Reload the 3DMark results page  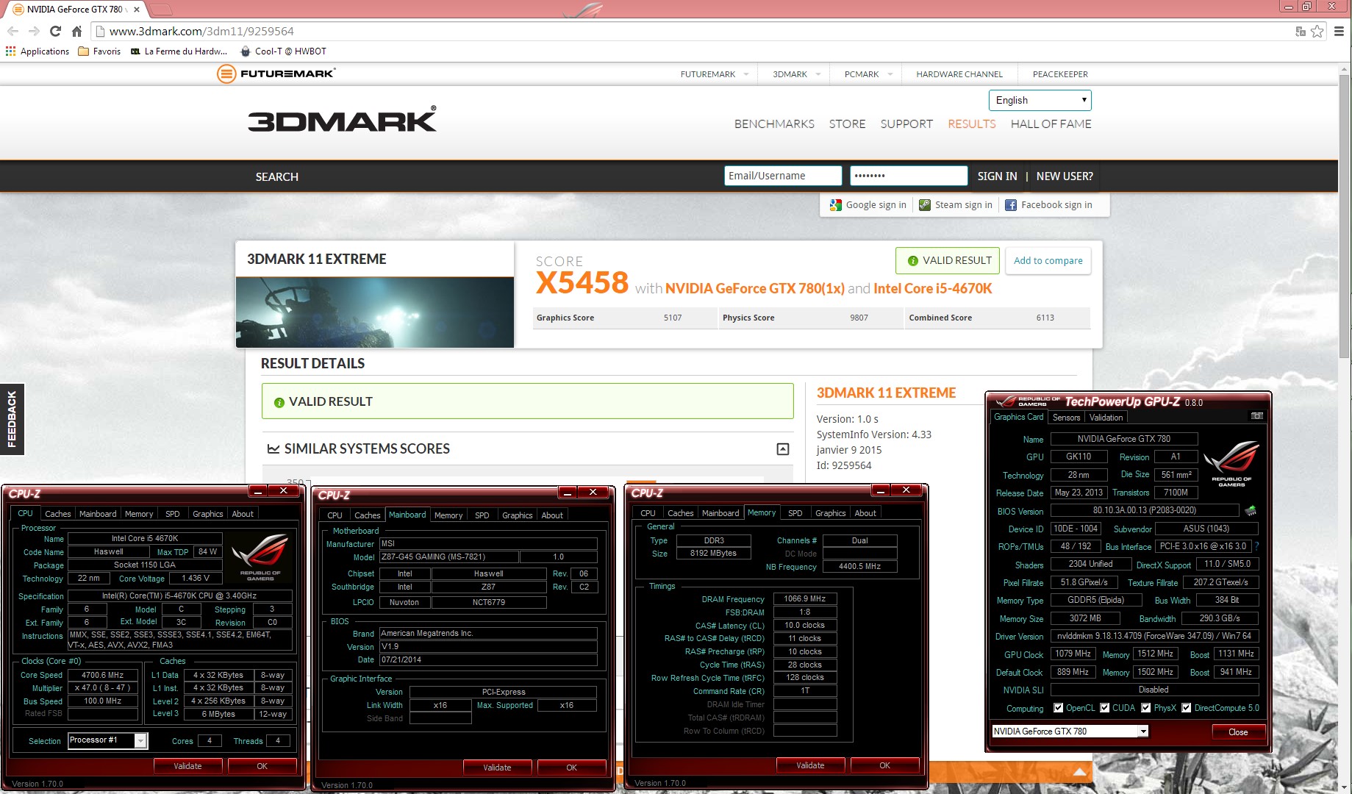tap(55, 31)
